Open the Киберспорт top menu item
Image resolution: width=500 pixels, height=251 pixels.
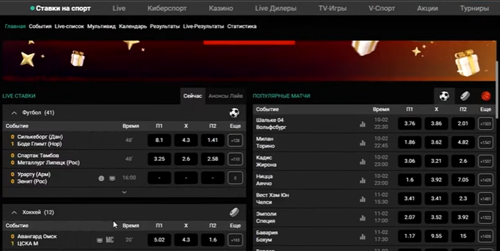pyautogui.click(x=167, y=8)
